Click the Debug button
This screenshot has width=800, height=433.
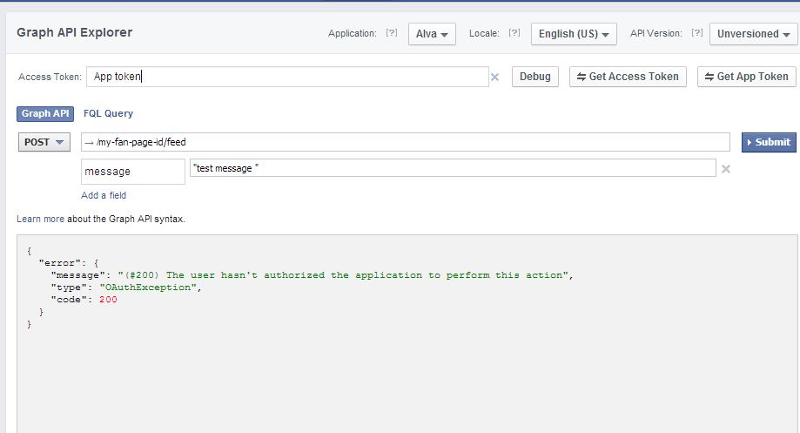pyautogui.click(x=534, y=77)
